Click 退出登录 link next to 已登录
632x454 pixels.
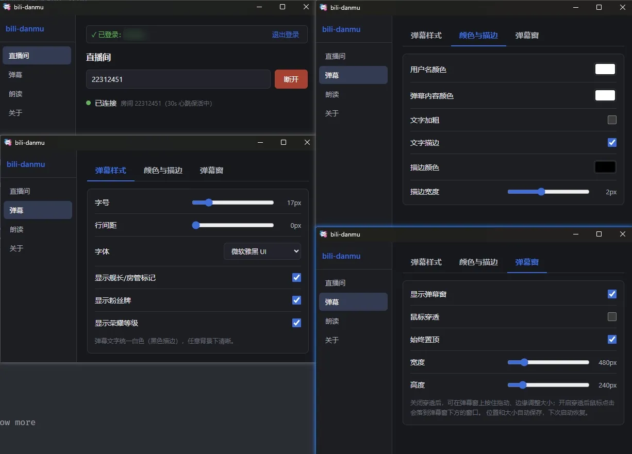click(286, 35)
